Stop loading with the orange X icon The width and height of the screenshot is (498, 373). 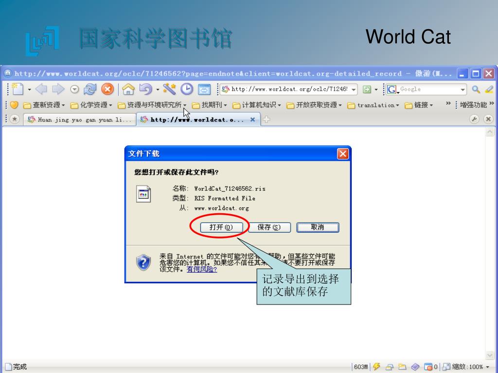107,89
